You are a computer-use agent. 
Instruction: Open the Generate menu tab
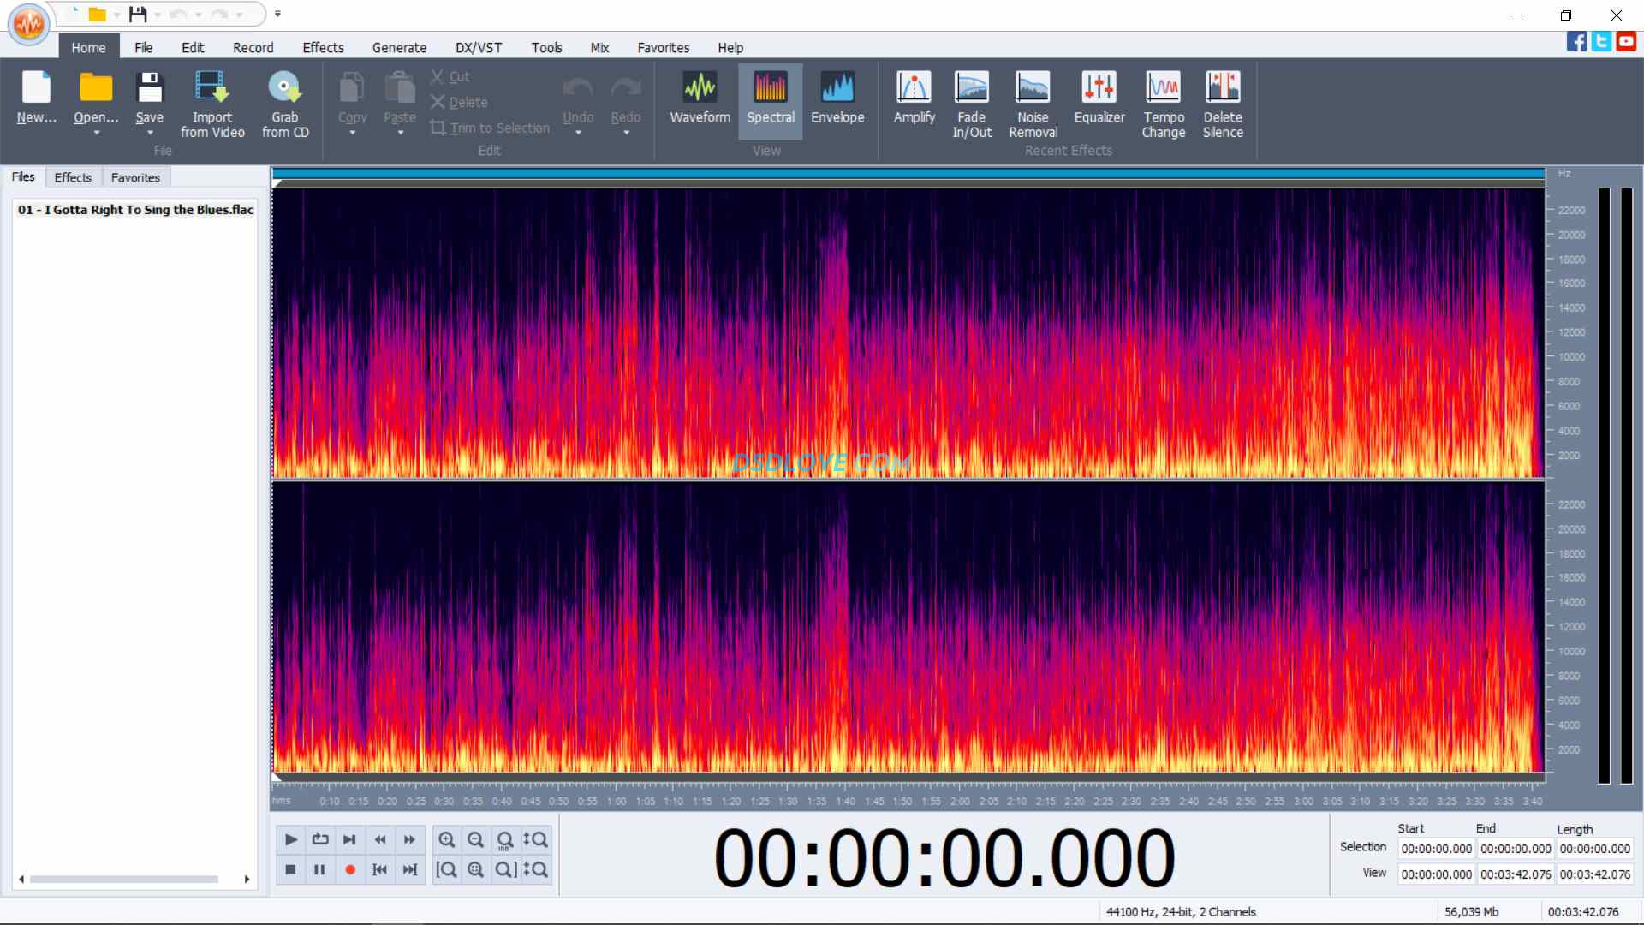click(399, 48)
